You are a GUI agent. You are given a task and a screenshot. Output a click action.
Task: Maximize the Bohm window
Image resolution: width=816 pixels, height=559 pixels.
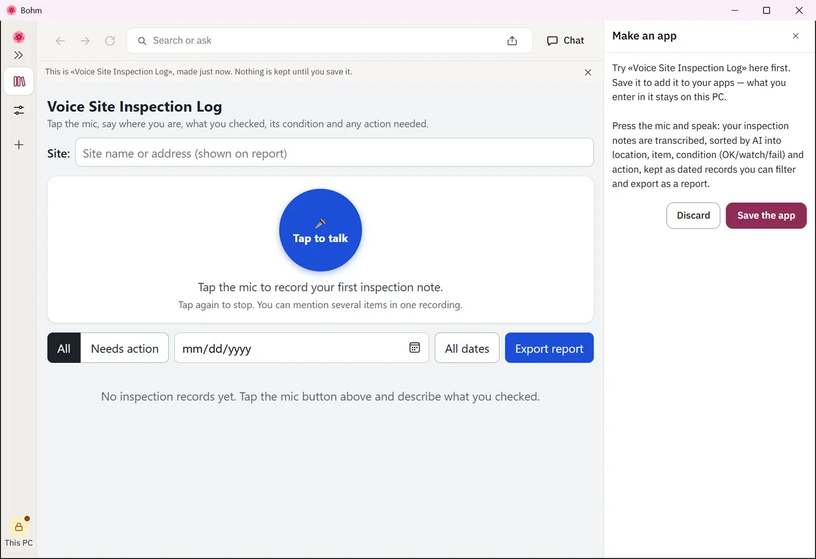[767, 10]
